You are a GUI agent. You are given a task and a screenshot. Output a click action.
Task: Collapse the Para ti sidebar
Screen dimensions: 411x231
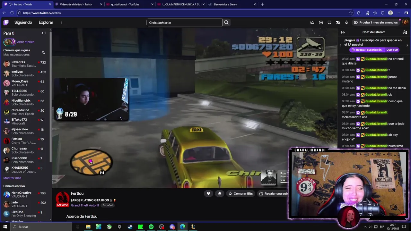44,33
